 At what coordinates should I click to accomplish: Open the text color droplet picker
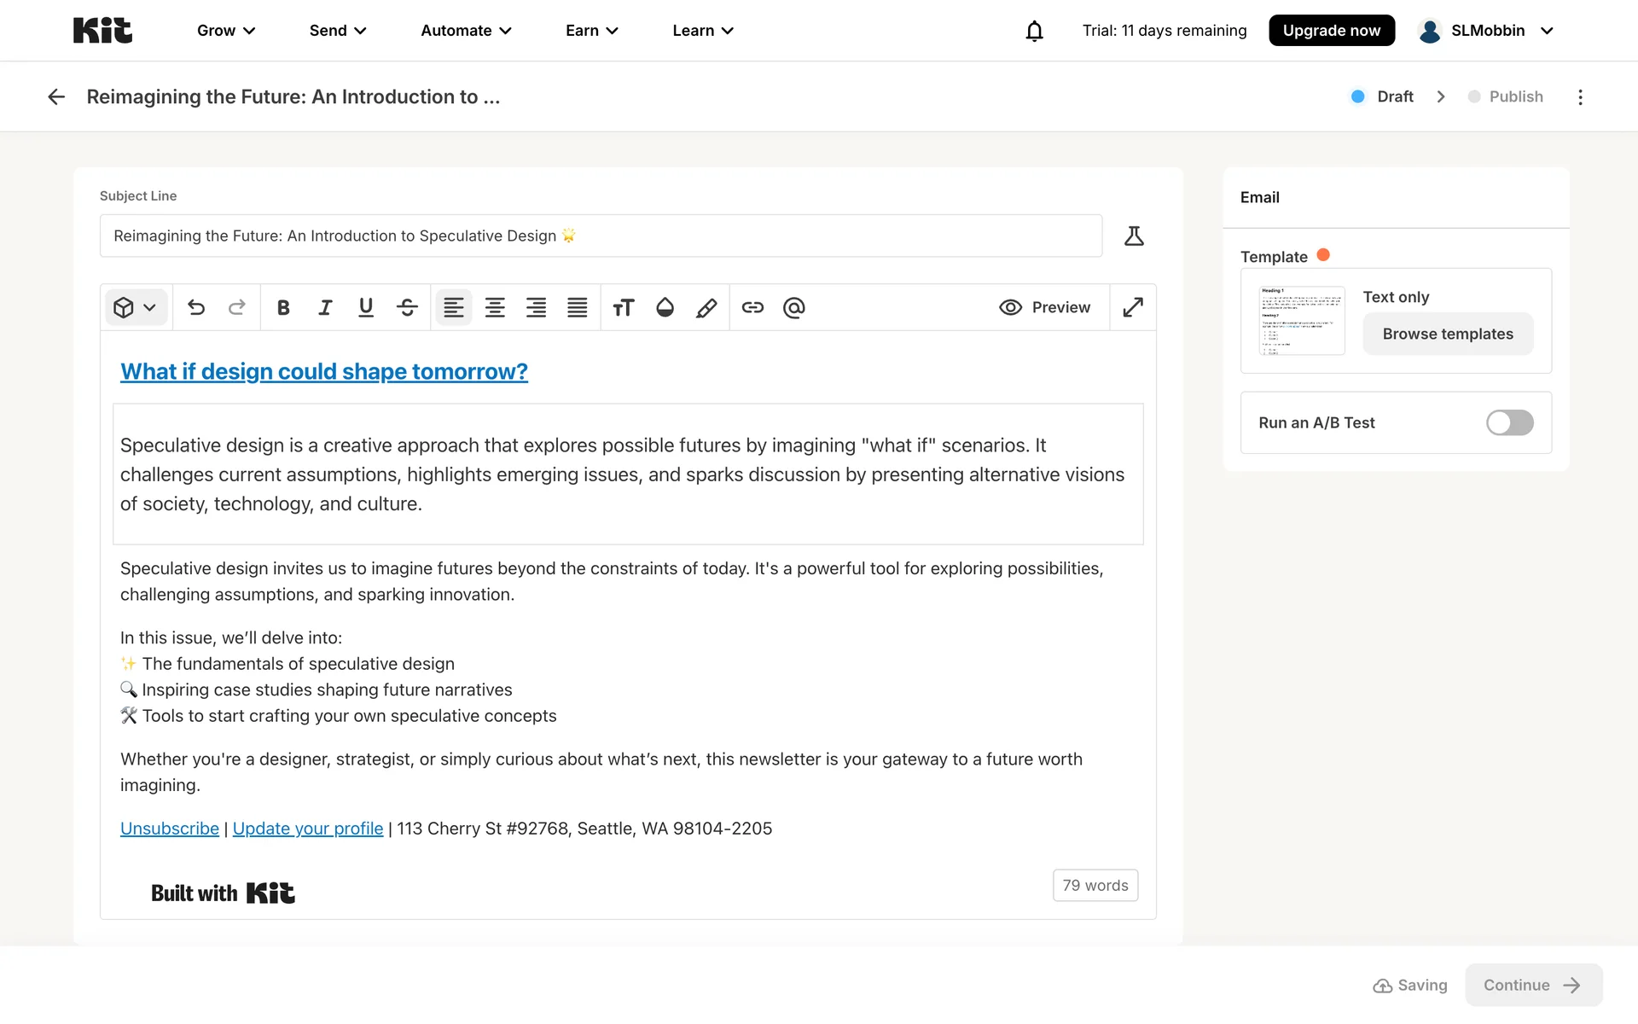(x=665, y=307)
